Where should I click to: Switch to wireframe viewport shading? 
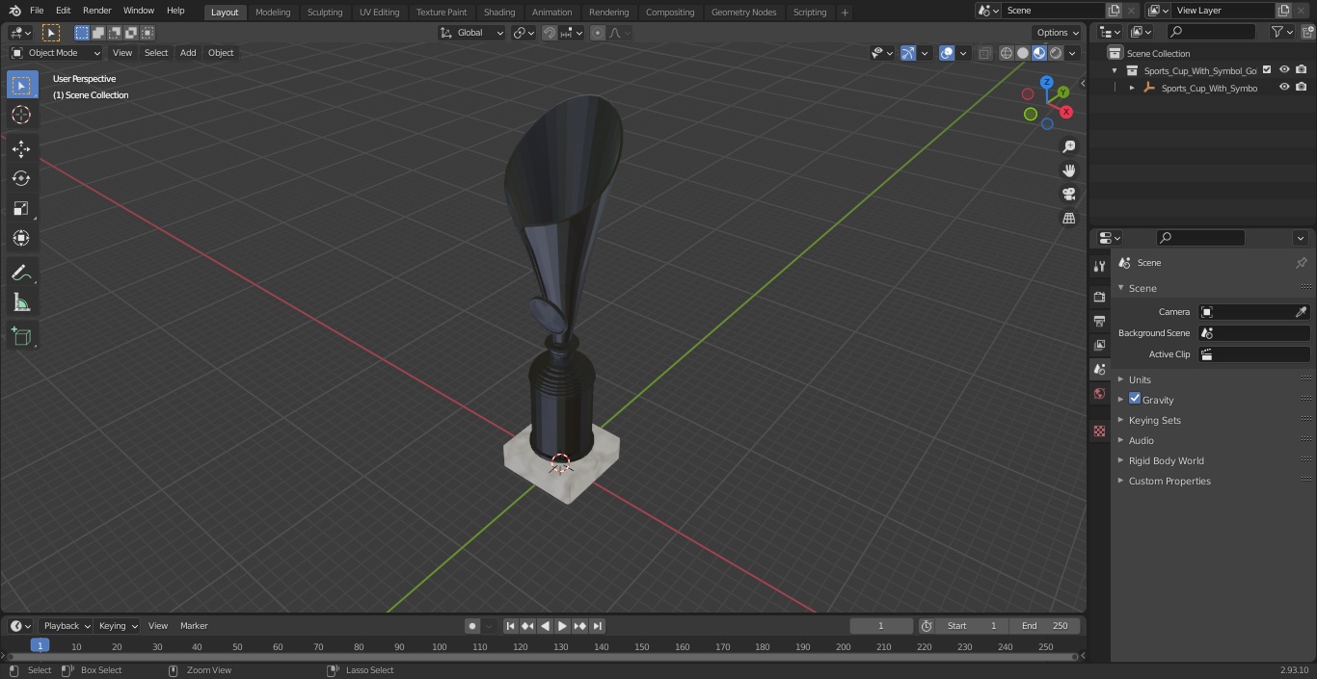[1007, 53]
